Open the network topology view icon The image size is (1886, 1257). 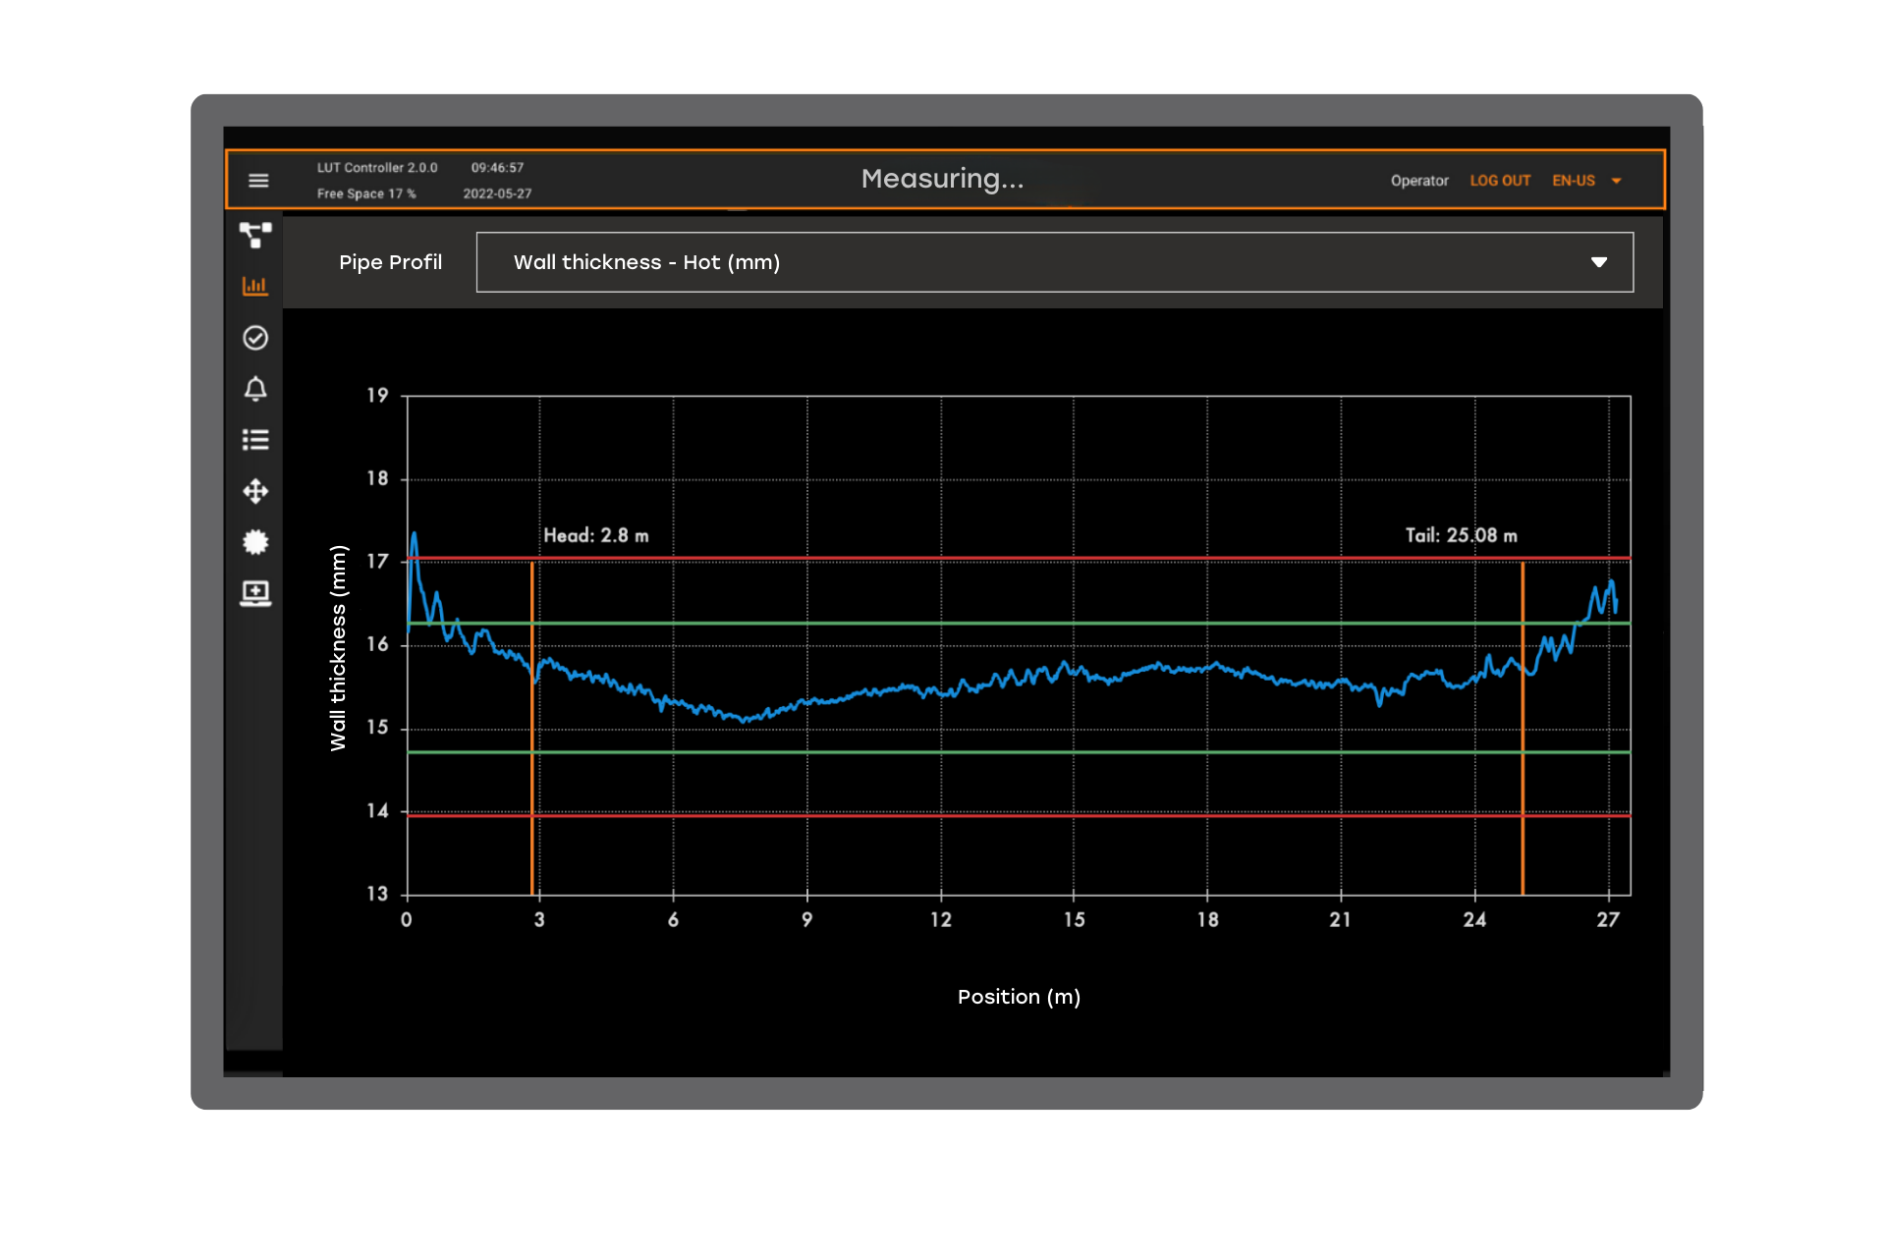255,235
